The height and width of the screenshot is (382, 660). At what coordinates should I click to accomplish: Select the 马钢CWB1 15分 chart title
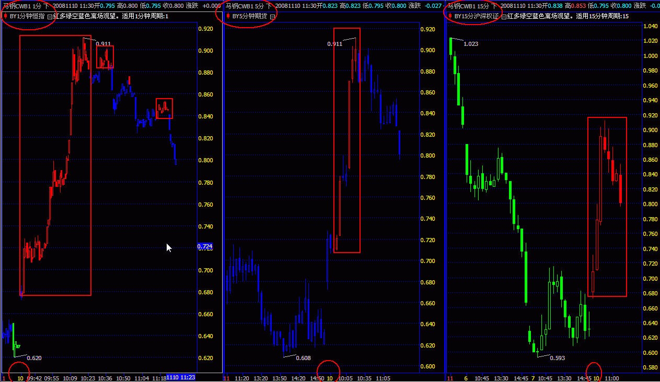tap(468, 6)
